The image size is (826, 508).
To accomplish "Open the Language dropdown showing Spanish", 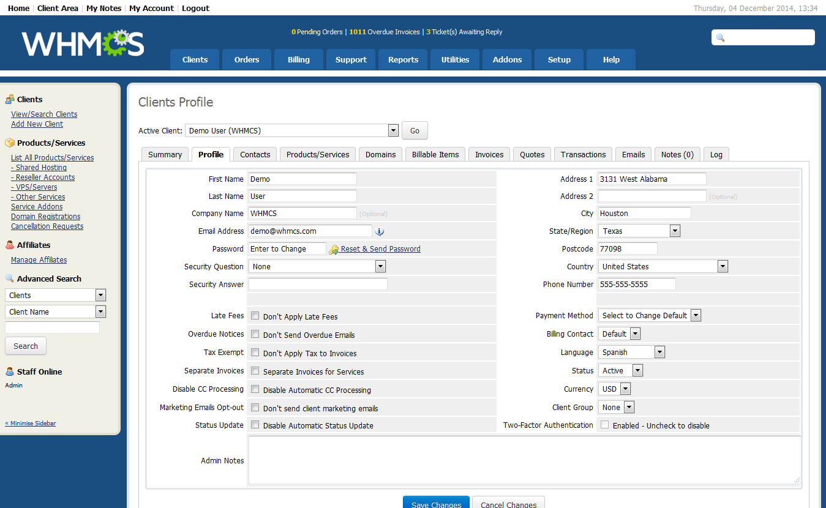I will coord(631,353).
